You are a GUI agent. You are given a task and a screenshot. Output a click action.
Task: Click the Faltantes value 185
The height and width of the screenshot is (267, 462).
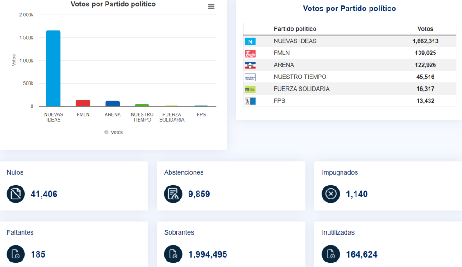coord(38,254)
